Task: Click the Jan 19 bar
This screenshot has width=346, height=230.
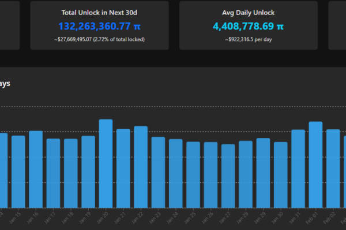Action: [88, 171]
